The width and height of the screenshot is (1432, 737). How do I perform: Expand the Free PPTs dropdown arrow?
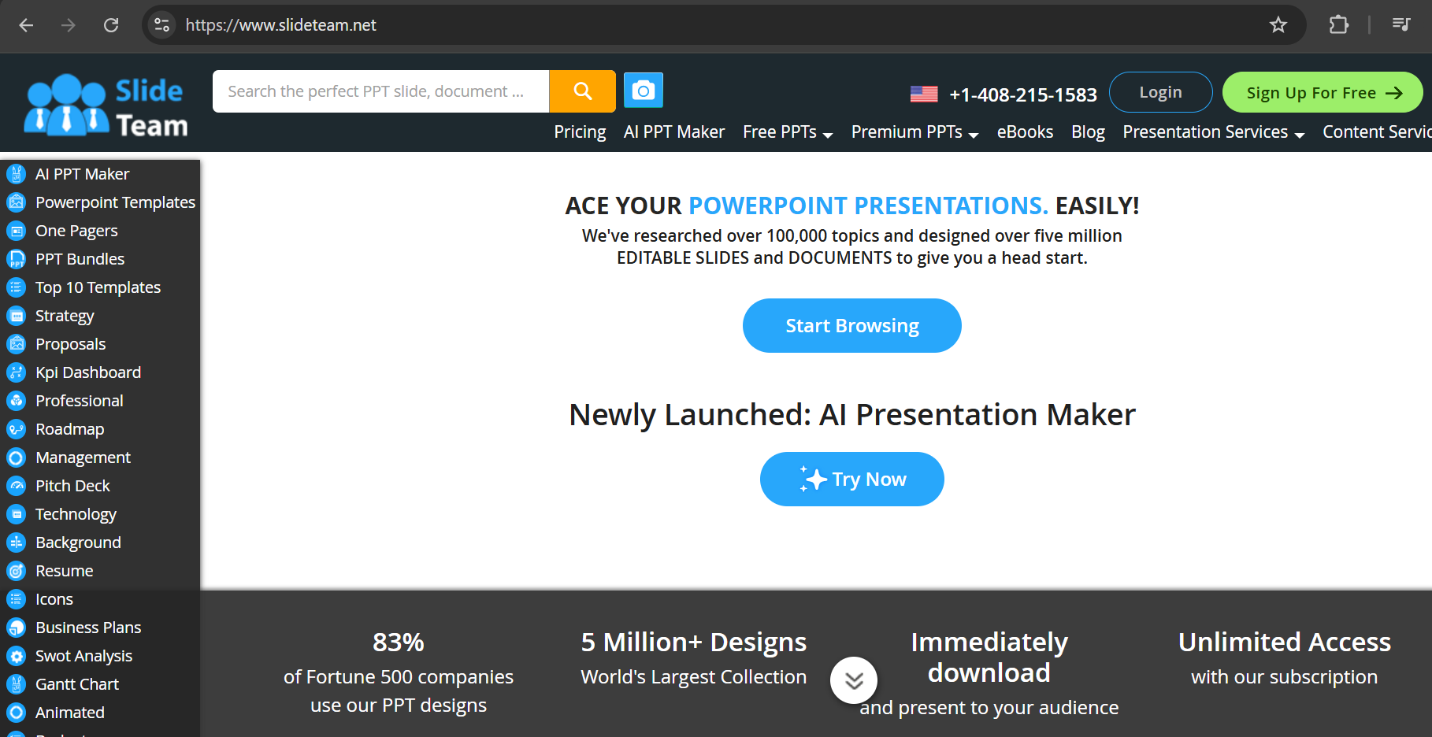click(x=828, y=135)
